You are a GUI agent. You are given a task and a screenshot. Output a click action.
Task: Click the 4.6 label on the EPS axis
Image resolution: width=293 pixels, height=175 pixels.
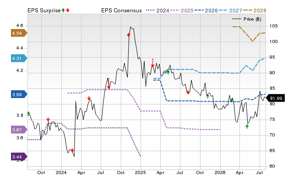pos(20,26)
